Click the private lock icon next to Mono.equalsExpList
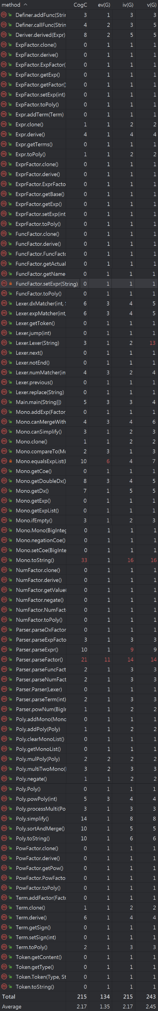 tap(10, 461)
